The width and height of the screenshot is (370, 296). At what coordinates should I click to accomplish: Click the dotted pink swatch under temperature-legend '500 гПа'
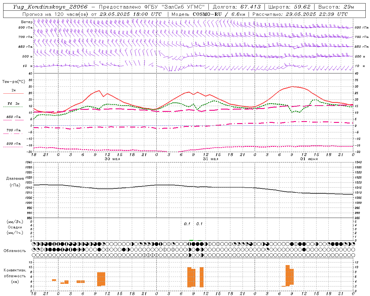click(x=13, y=147)
